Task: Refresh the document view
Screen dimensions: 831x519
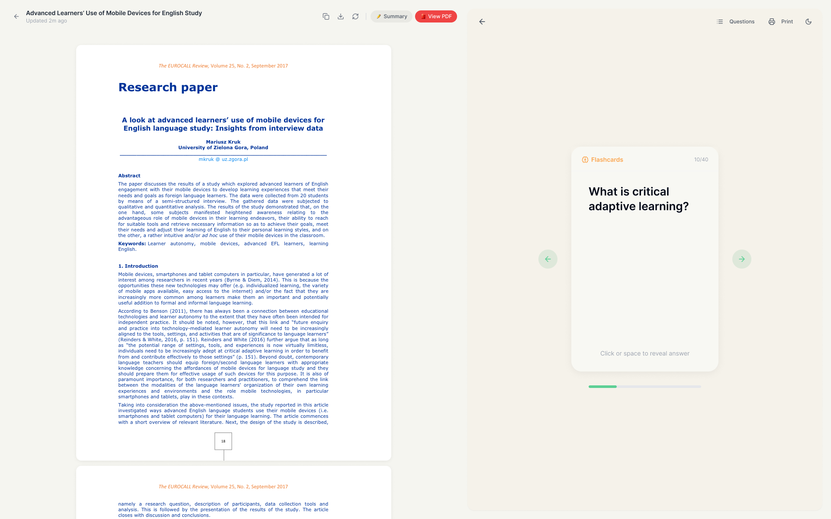Action: click(x=355, y=16)
